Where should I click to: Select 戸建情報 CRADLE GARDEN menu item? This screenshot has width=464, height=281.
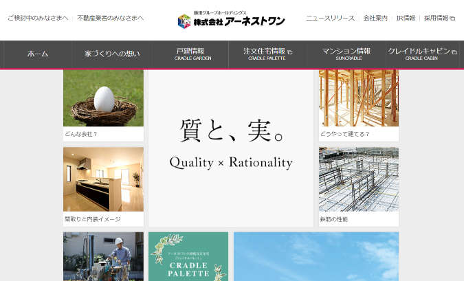(192, 54)
